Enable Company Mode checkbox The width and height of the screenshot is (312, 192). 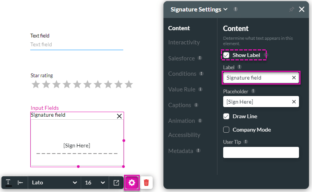[226, 130]
